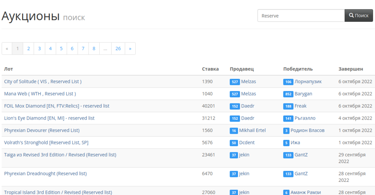Viewport: 375px width, 195px height.
Task: Open Volrath's Stronghold lot
Action: pyautogui.click(x=46, y=142)
